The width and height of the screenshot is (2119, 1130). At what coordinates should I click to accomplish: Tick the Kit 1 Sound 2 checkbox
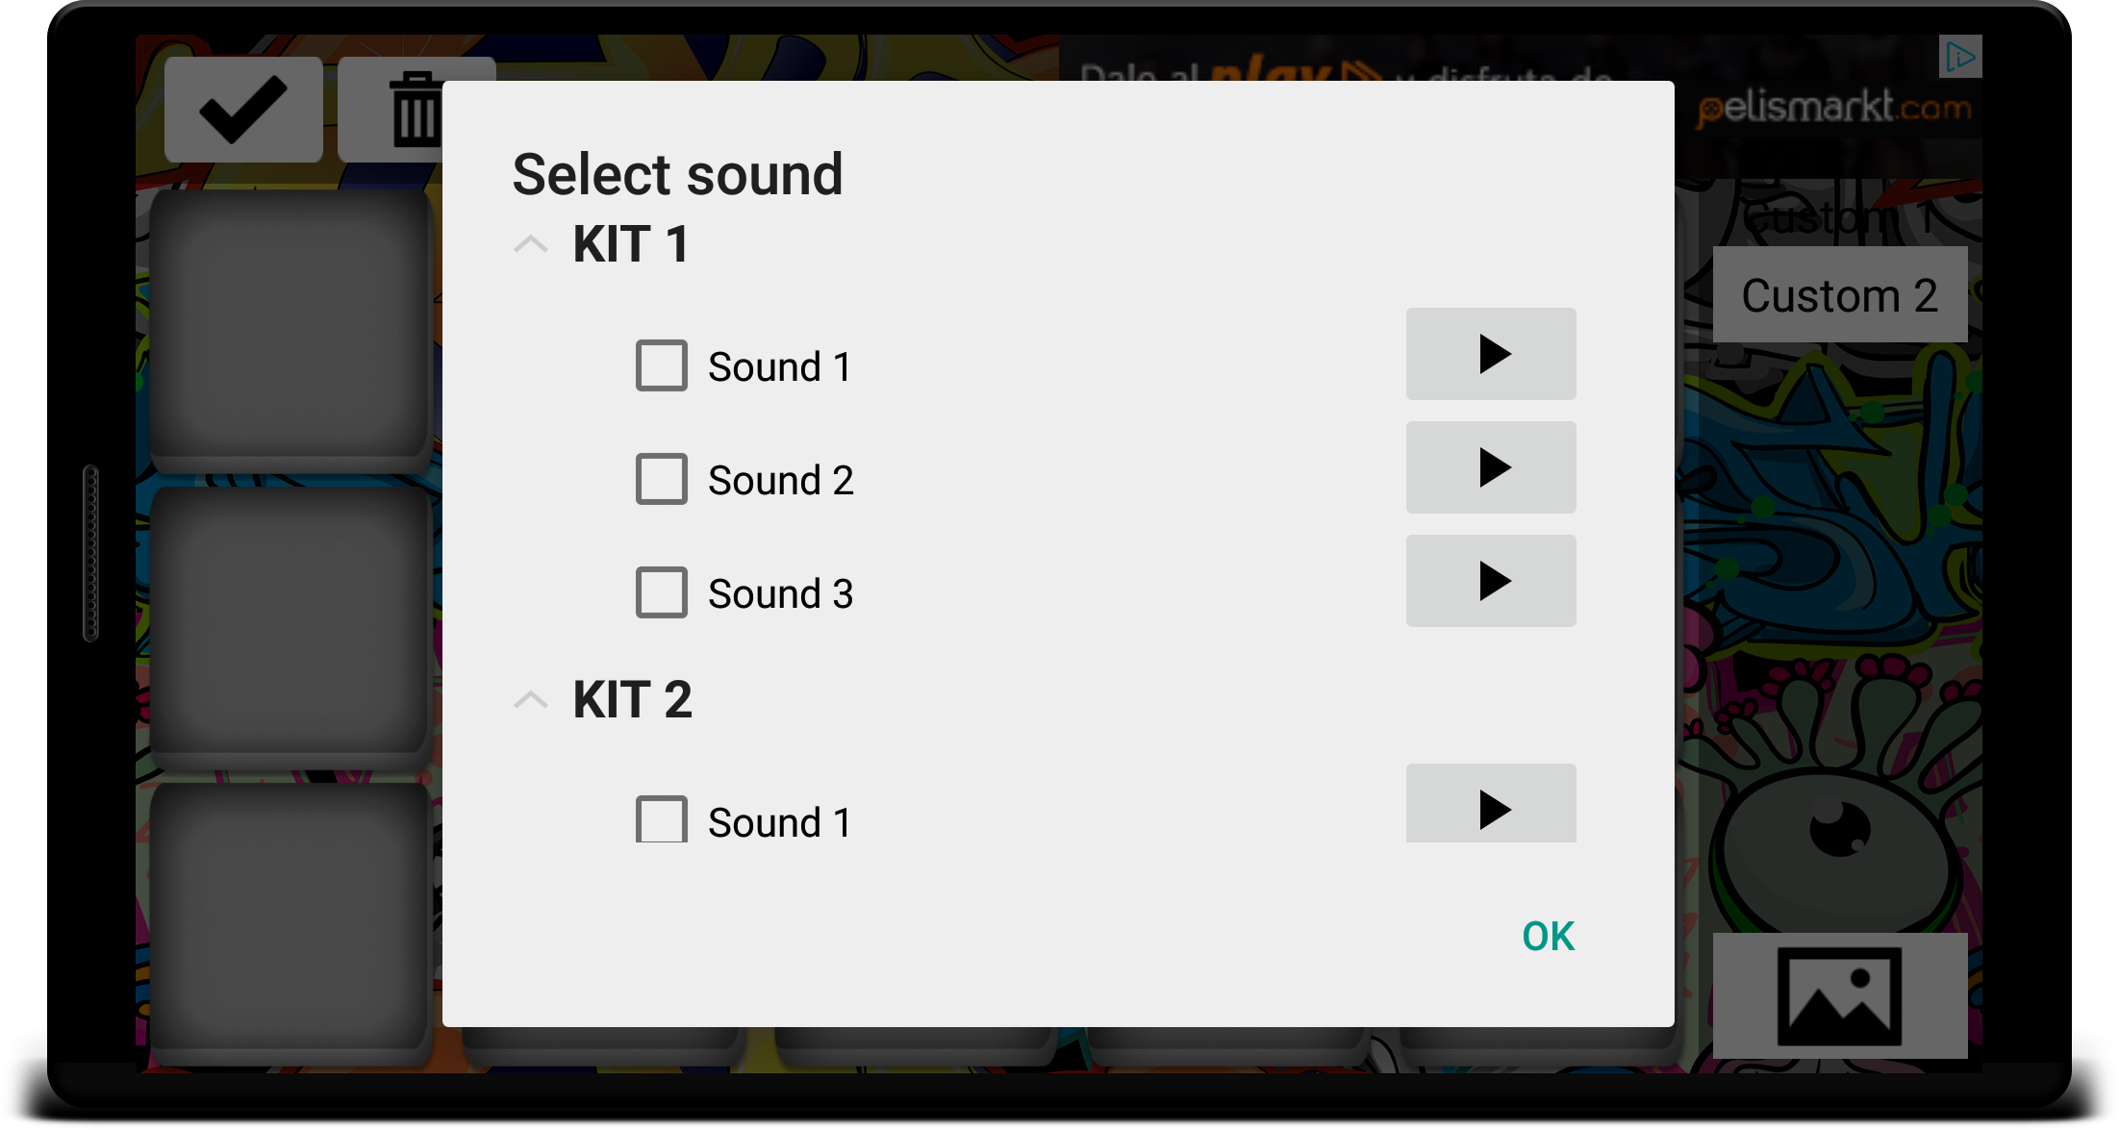(x=662, y=479)
